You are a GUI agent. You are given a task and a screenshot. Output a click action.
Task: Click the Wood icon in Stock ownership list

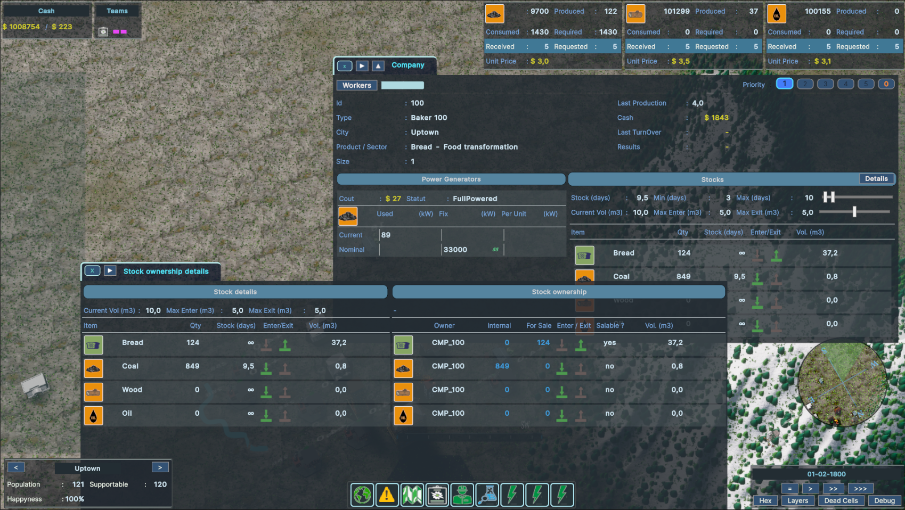[x=403, y=392]
